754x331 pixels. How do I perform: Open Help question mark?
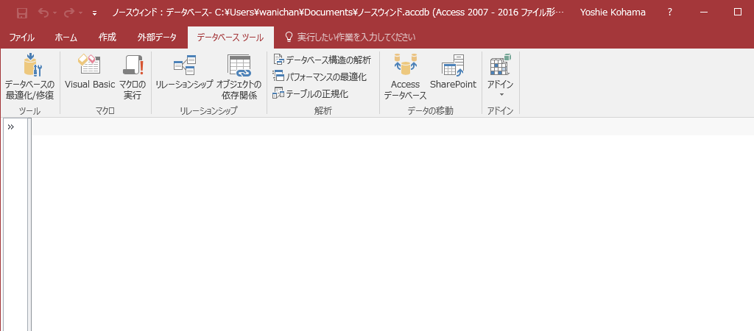(x=670, y=13)
